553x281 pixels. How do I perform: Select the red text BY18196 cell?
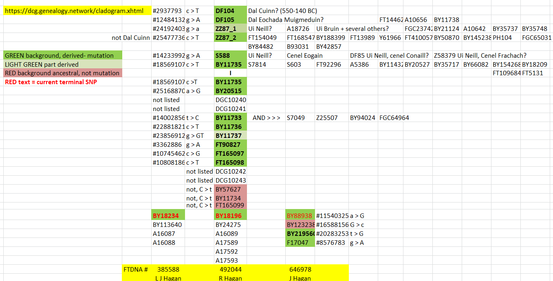point(230,216)
